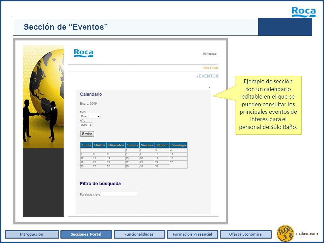The height and width of the screenshot is (243, 324).
Task: Click the Roca logo in the slide corner
Action: [303, 12]
